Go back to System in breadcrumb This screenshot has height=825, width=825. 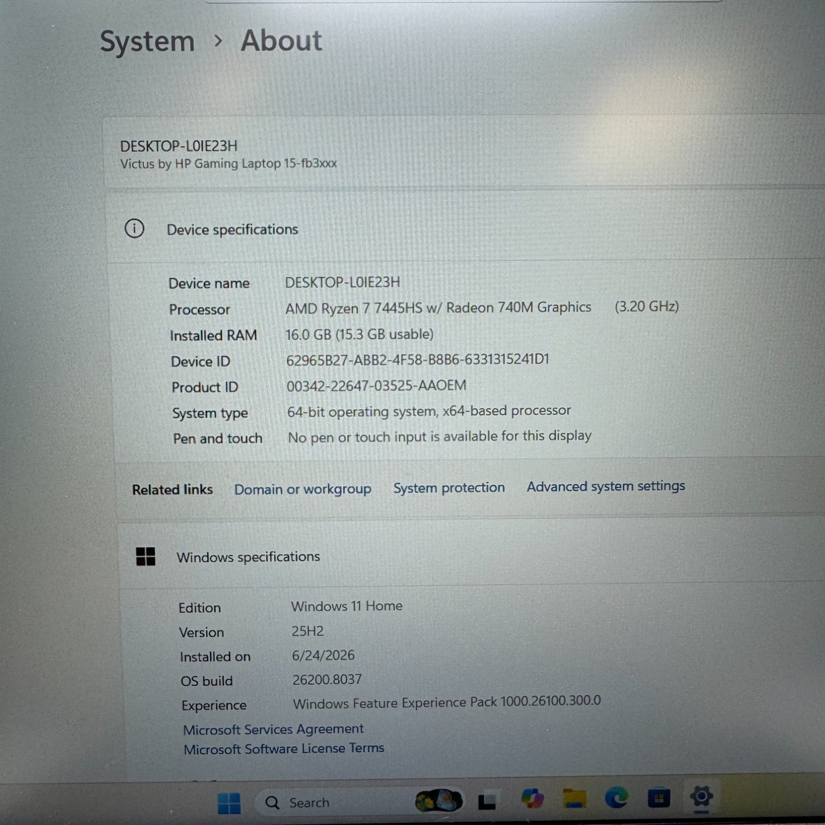point(147,42)
